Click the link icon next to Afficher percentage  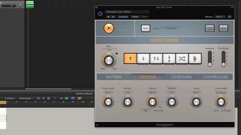point(229,16)
